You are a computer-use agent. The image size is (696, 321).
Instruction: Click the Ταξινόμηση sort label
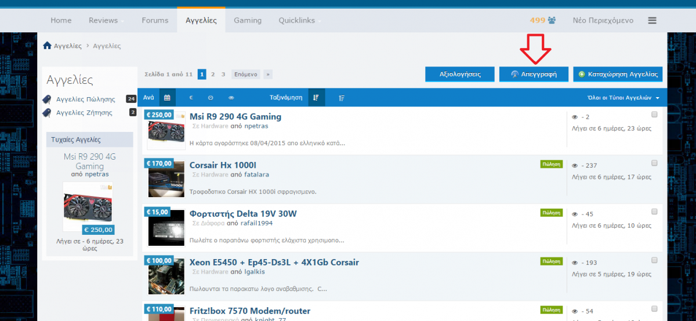(286, 98)
